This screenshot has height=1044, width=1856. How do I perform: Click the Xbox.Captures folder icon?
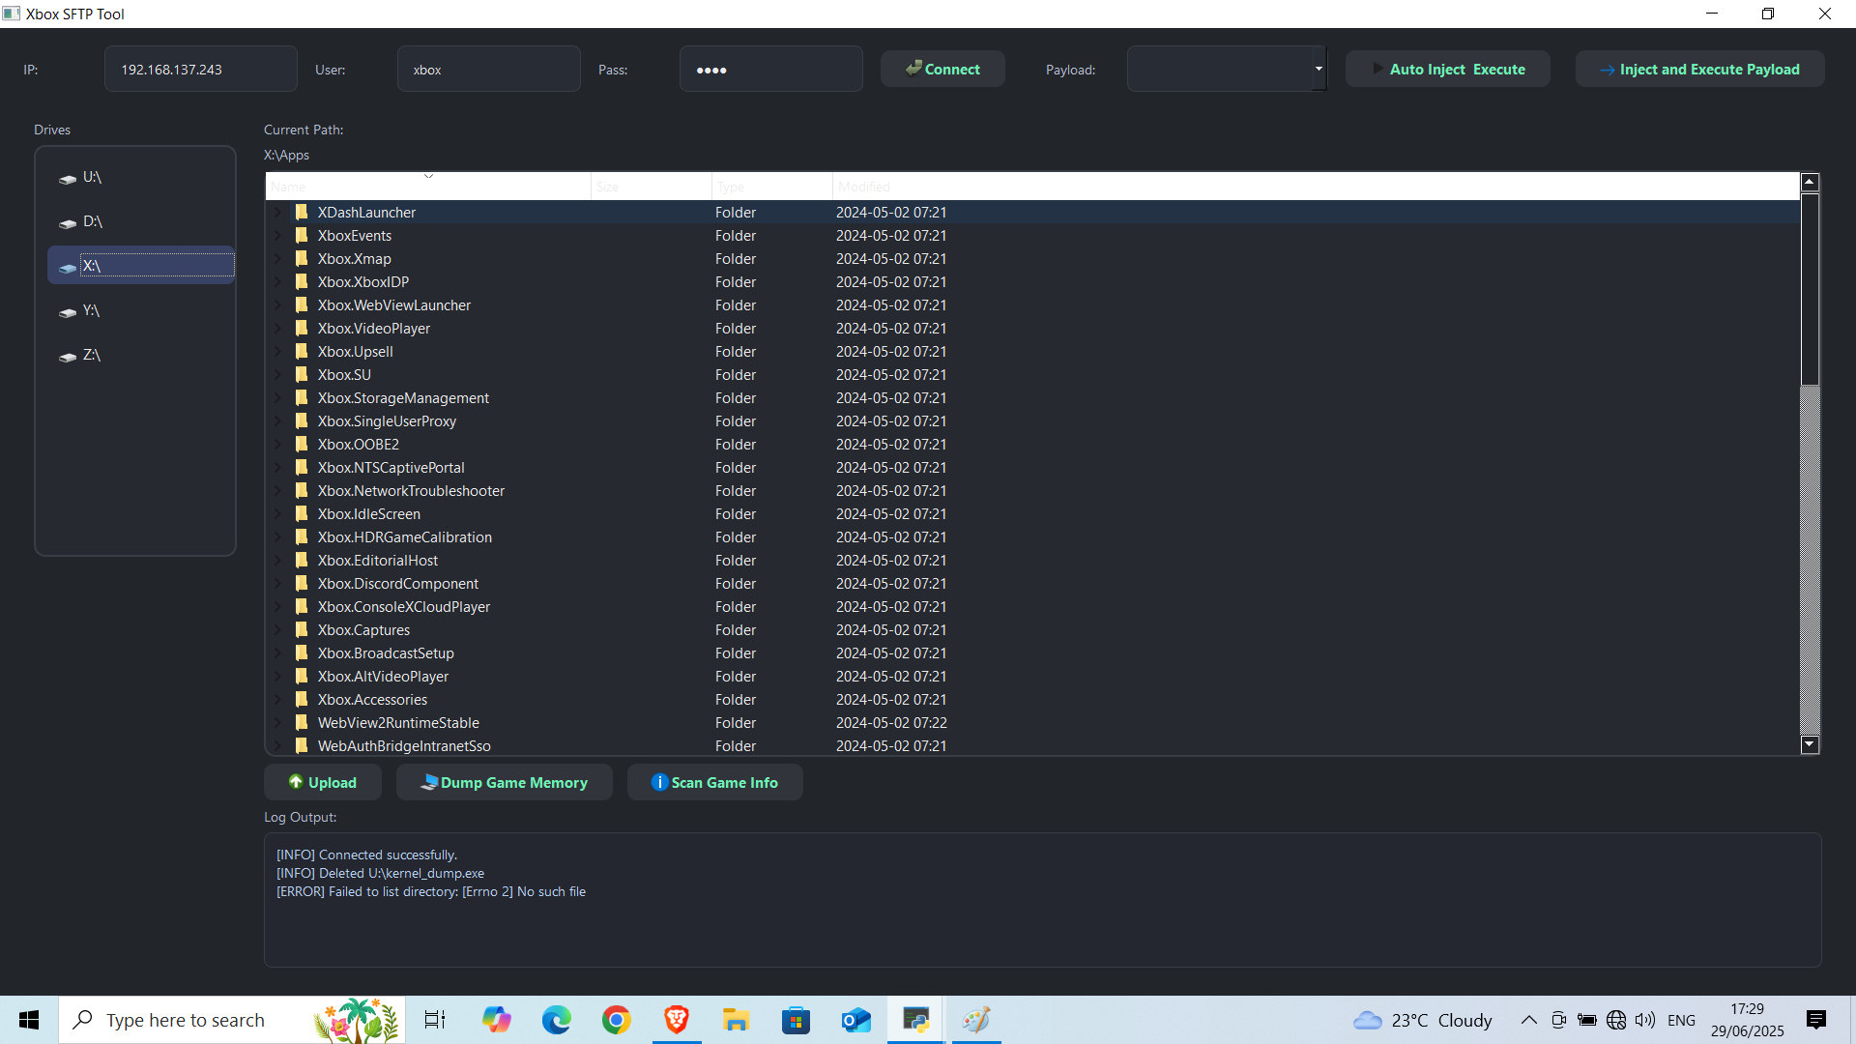coord(302,630)
